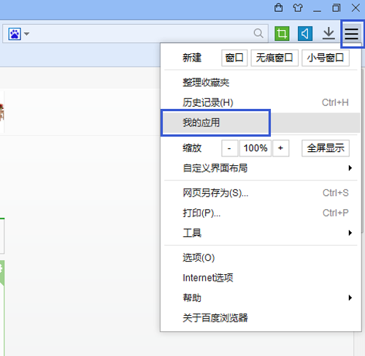This screenshot has height=356, width=365.
Task: Click the Baidu paw search engine icon
Action: click(15, 34)
